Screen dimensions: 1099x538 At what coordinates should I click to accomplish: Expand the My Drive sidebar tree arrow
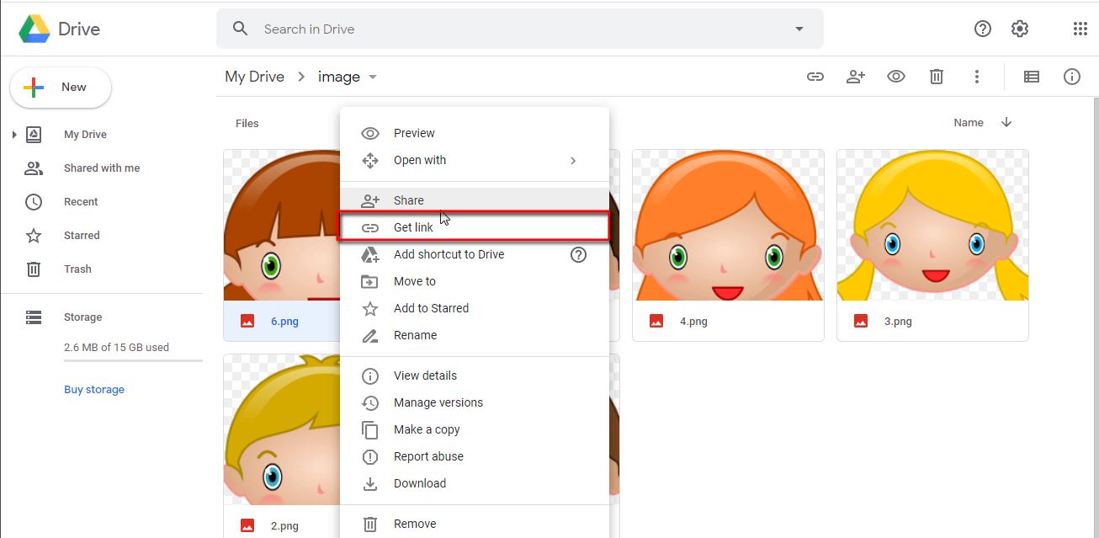[x=13, y=134]
